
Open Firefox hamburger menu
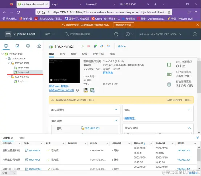pos(196,12)
